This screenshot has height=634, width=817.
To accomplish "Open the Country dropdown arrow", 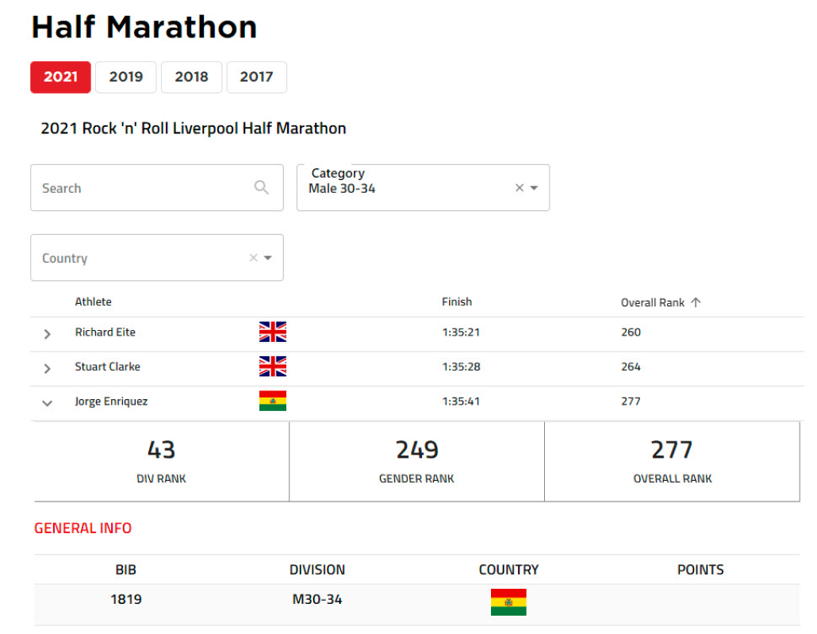I will pyautogui.click(x=268, y=258).
